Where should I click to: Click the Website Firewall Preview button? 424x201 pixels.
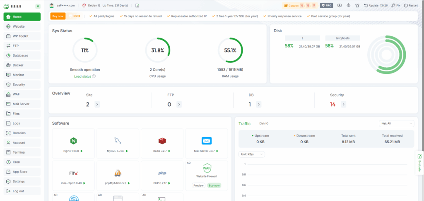point(198,185)
